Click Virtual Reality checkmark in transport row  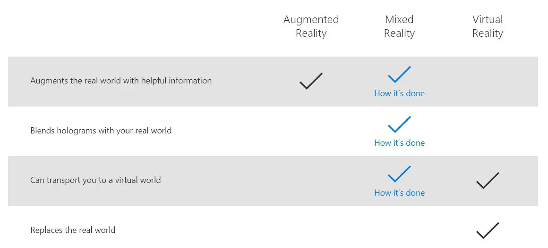pyautogui.click(x=488, y=180)
